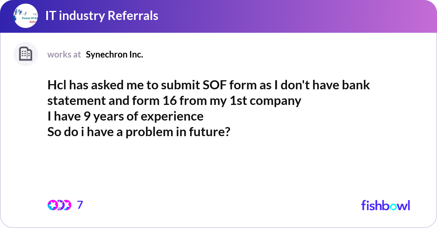
Task: Click the fishbowl logo
Action: pos(385,205)
